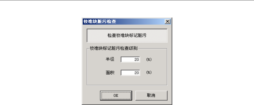Screen dimensions: 254x105
Task: Confirm the dialog with the OK button
Action: [x=116, y=96]
